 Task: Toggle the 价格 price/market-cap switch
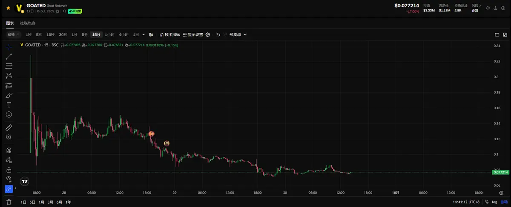14,34
